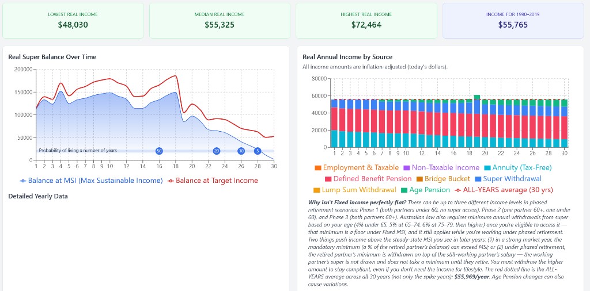Click the year 1 income bar
Image resolution: width=590 pixels, height=291 pixels.
click(334, 124)
